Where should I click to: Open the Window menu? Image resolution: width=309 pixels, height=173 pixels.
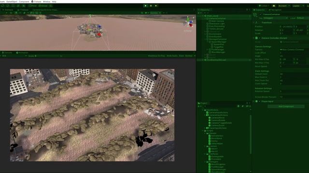(x=46, y=1)
